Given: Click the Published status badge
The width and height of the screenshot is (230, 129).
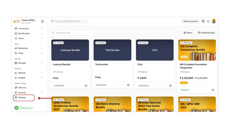Looking at the screenshot, I should pos(185,90).
